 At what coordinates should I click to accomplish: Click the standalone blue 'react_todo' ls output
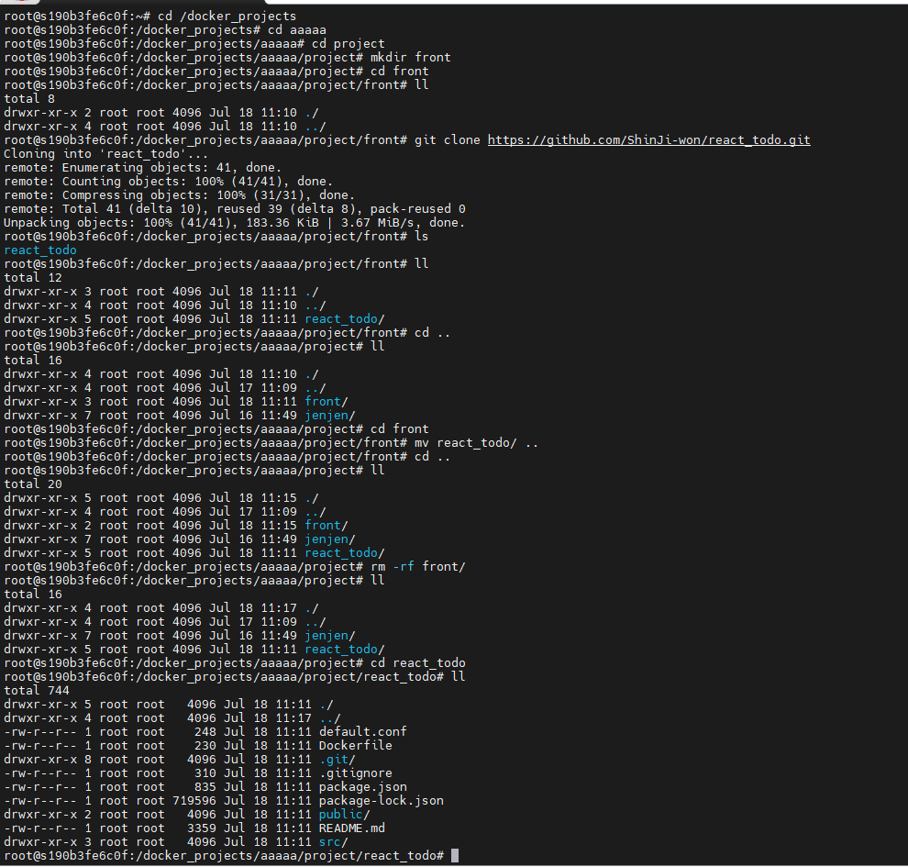tap(40, 250)
